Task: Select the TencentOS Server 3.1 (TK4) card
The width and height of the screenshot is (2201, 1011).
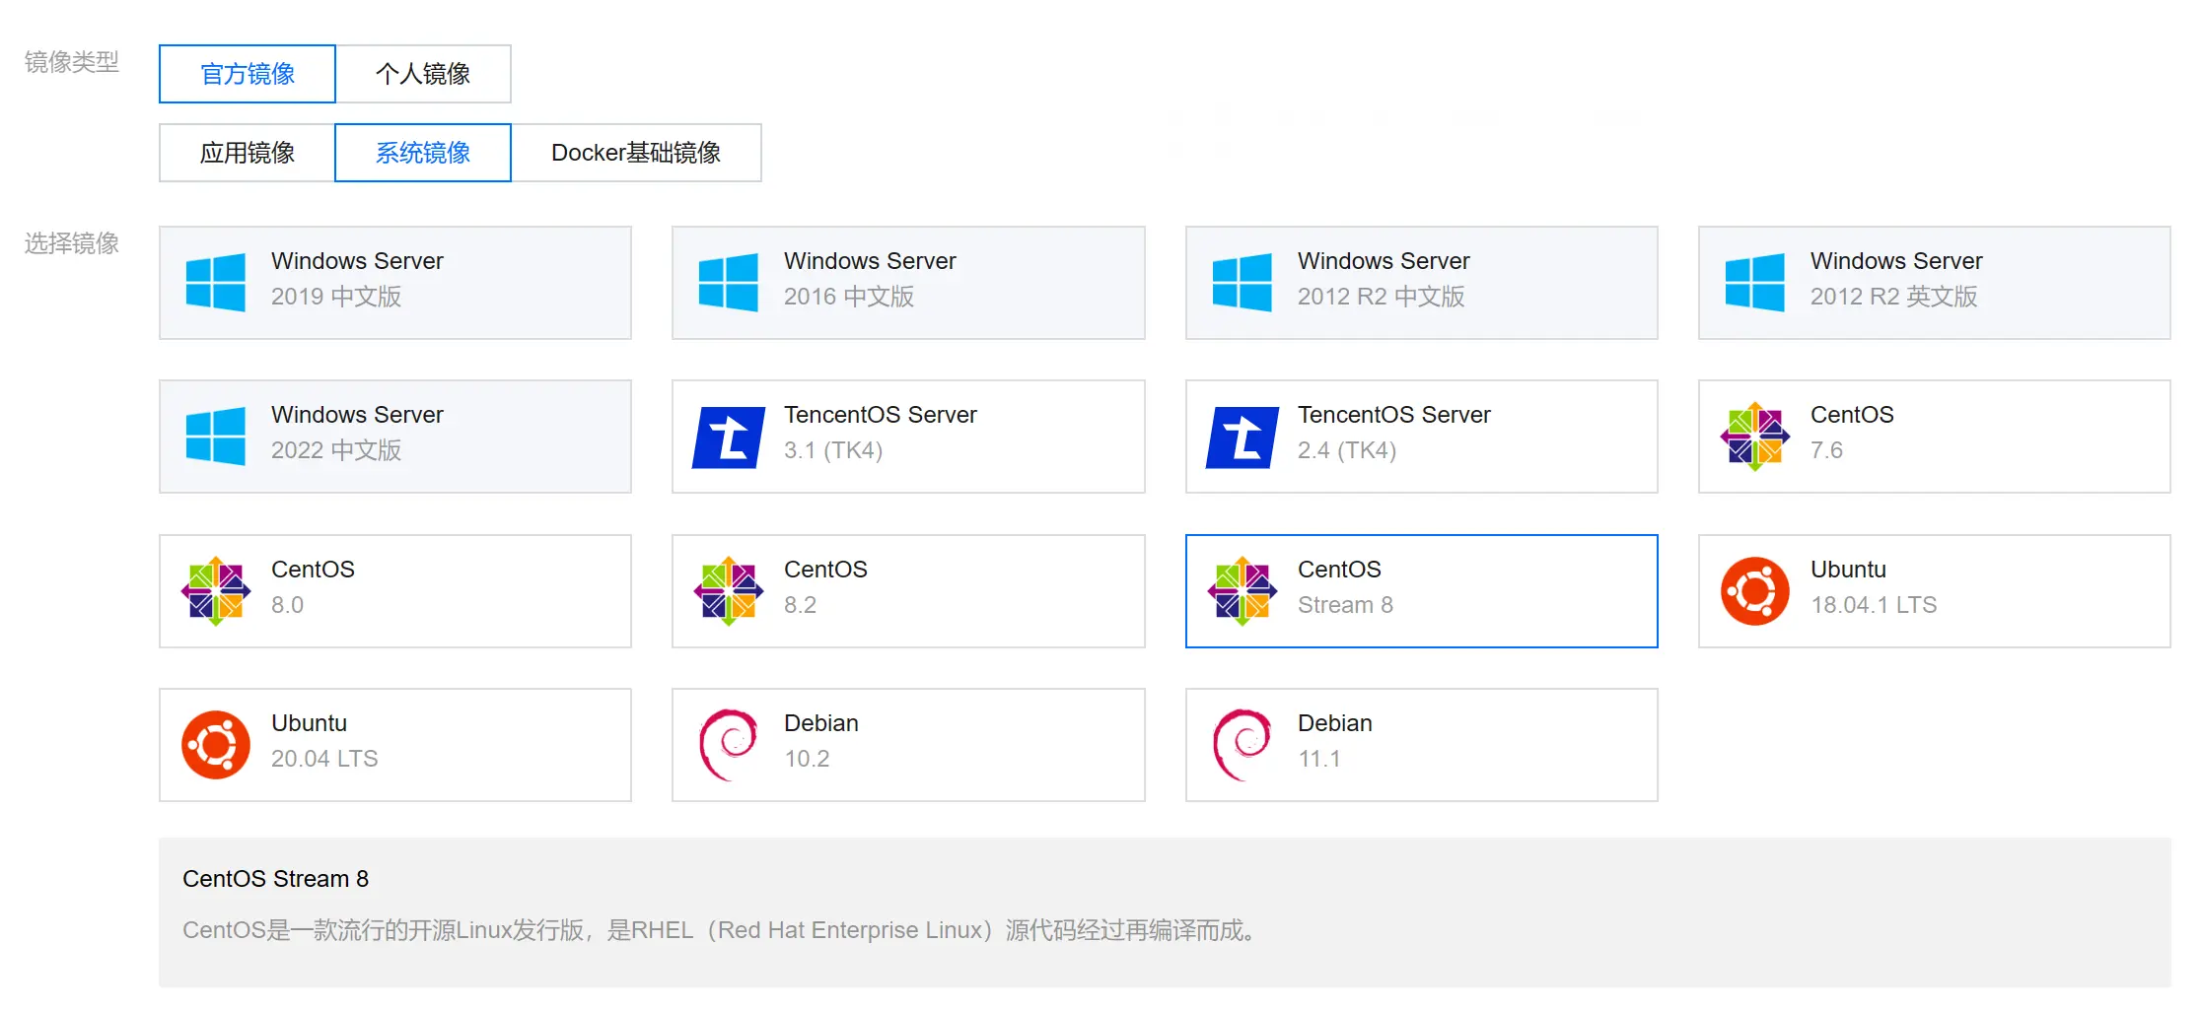Action: point(908,437)
